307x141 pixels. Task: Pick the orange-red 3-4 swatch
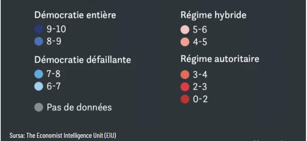185,75
